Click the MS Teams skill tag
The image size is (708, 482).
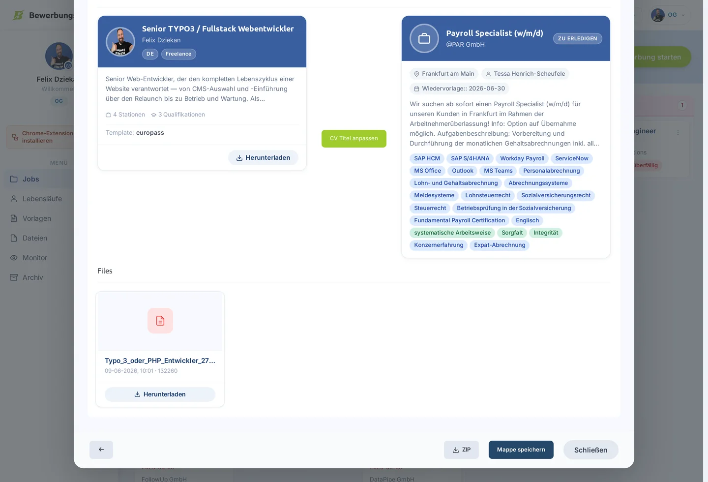(498, 171)
